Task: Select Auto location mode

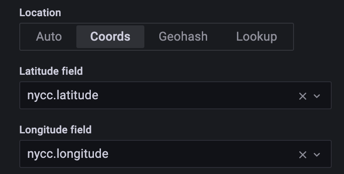Action: pyautogui.click(x=49, y=37)
